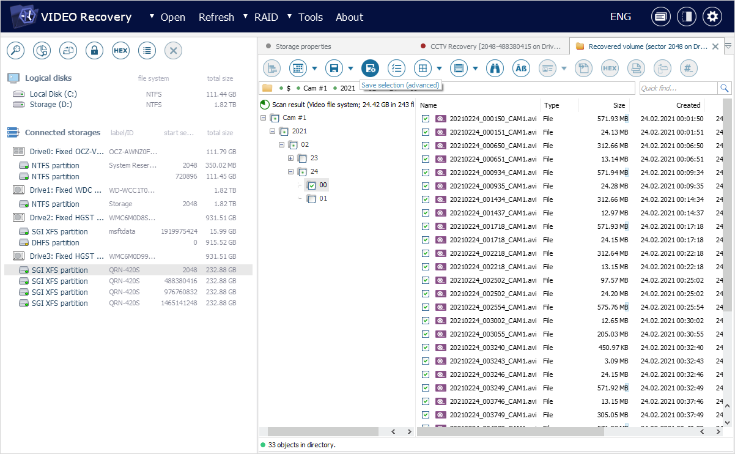
Task: Toggle checkbox for folder 00 in tree
Action: click(312, 185)
